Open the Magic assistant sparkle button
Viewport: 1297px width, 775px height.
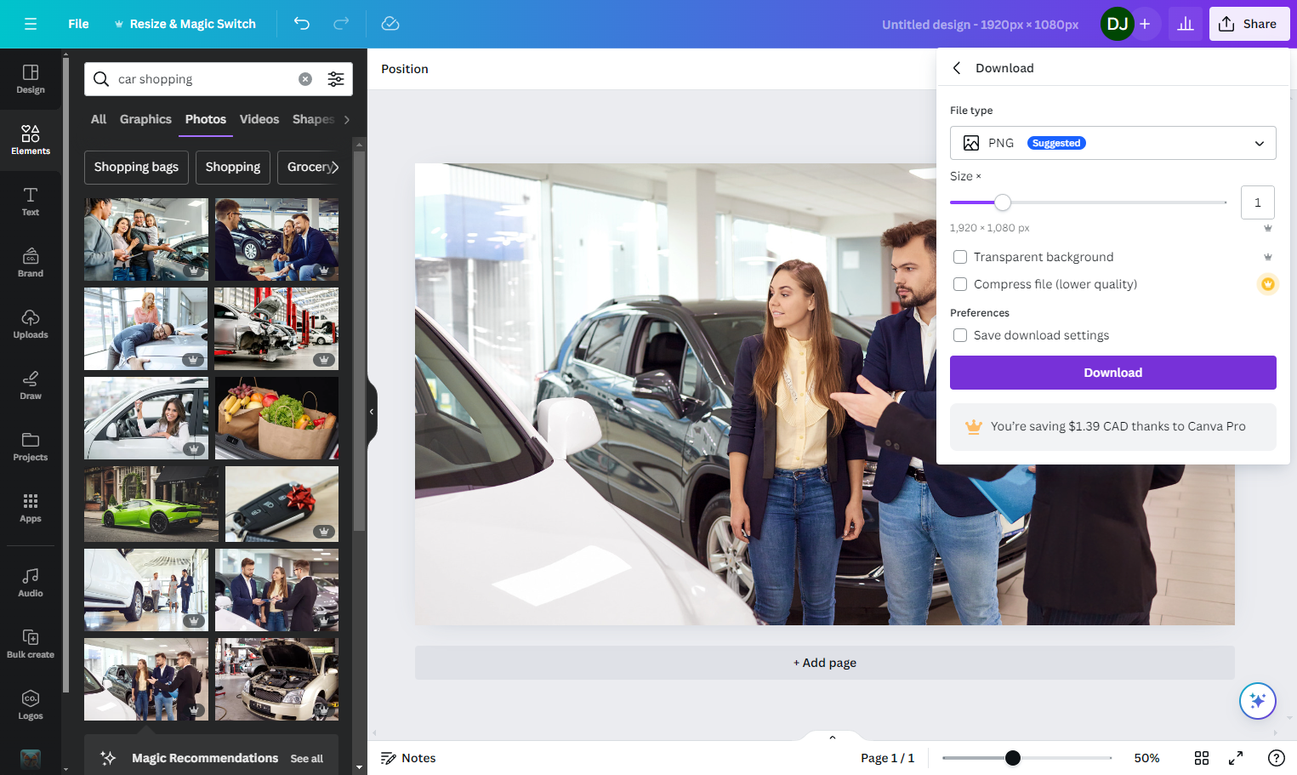tap(1258, 701)
